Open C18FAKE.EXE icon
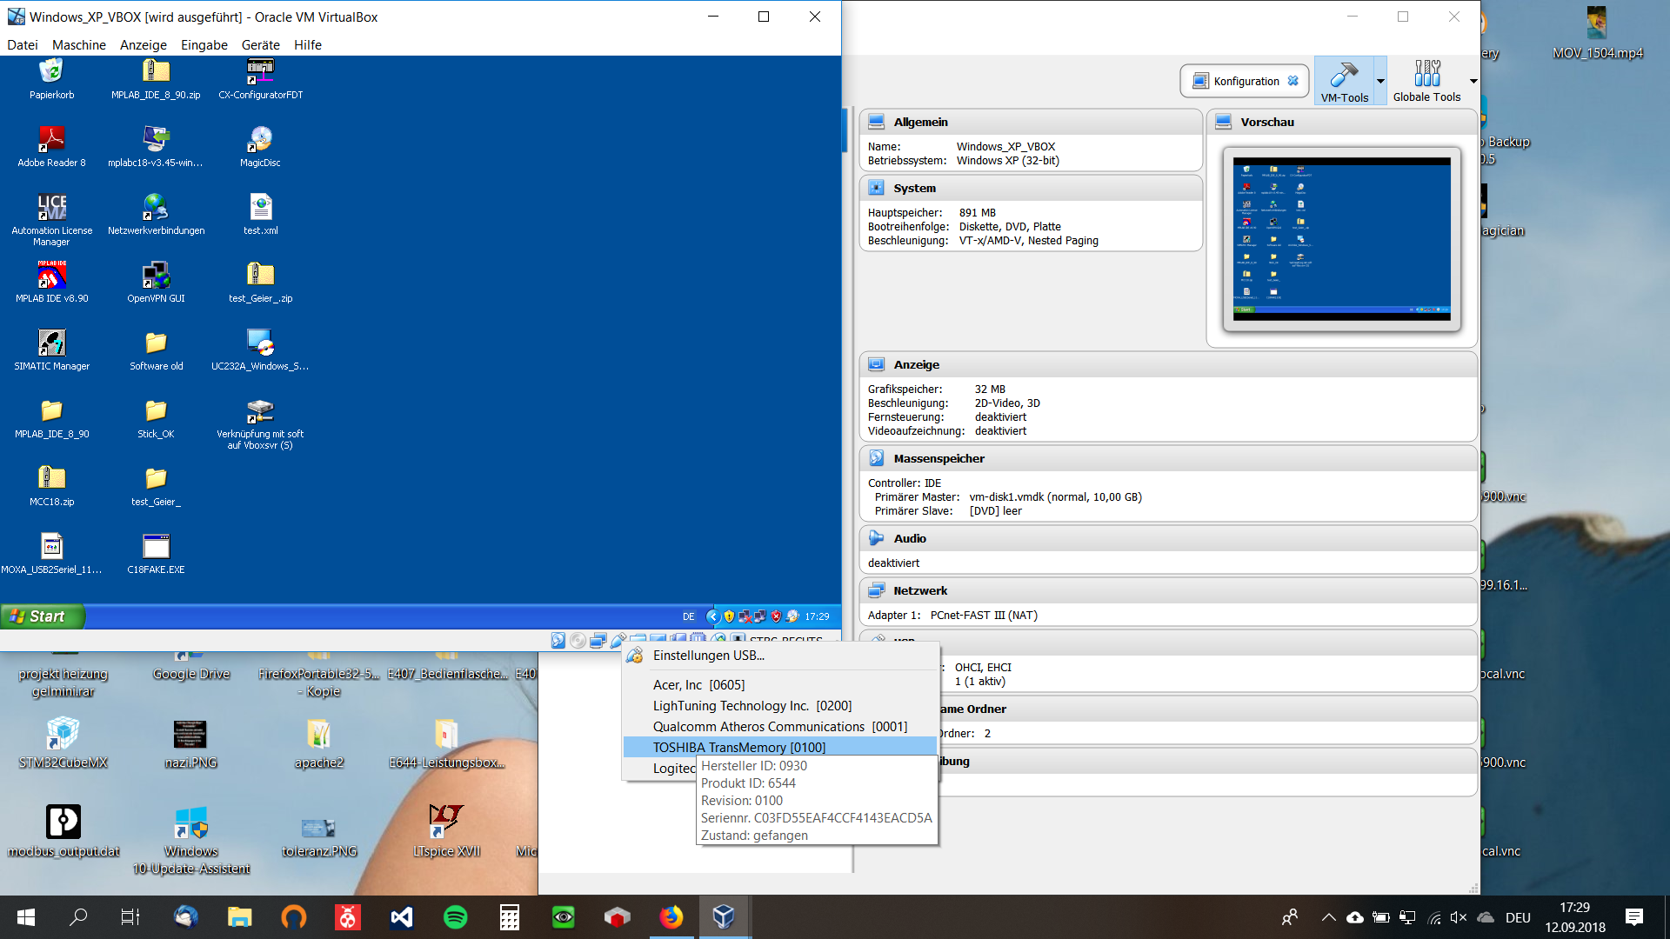The width and height of the screenshot is (1670, 939). point(156,553)
